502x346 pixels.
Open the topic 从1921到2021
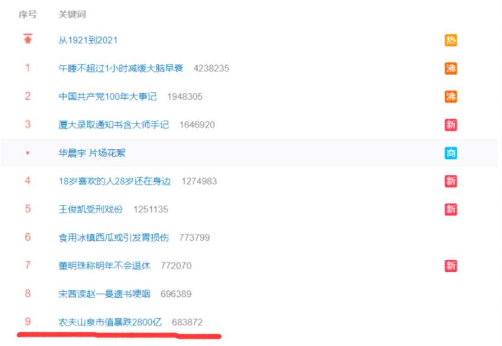coord(88,40)
